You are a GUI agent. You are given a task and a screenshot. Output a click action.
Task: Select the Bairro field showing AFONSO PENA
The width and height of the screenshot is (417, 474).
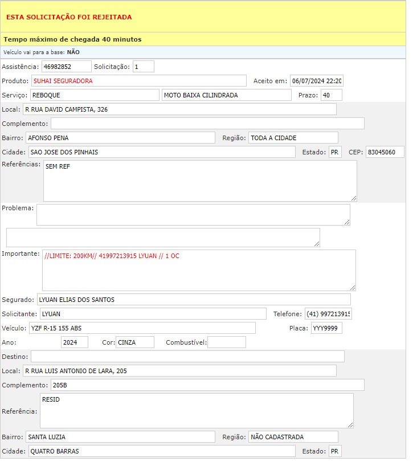coord(120,138)
